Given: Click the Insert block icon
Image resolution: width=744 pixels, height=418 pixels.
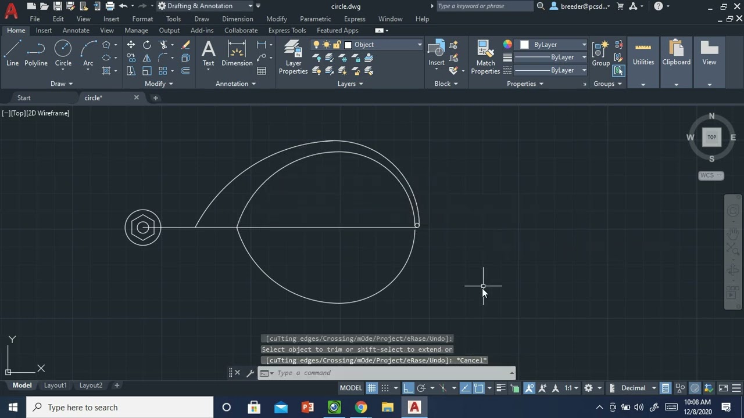Looking at the screenshot, I should click(437, 49).
